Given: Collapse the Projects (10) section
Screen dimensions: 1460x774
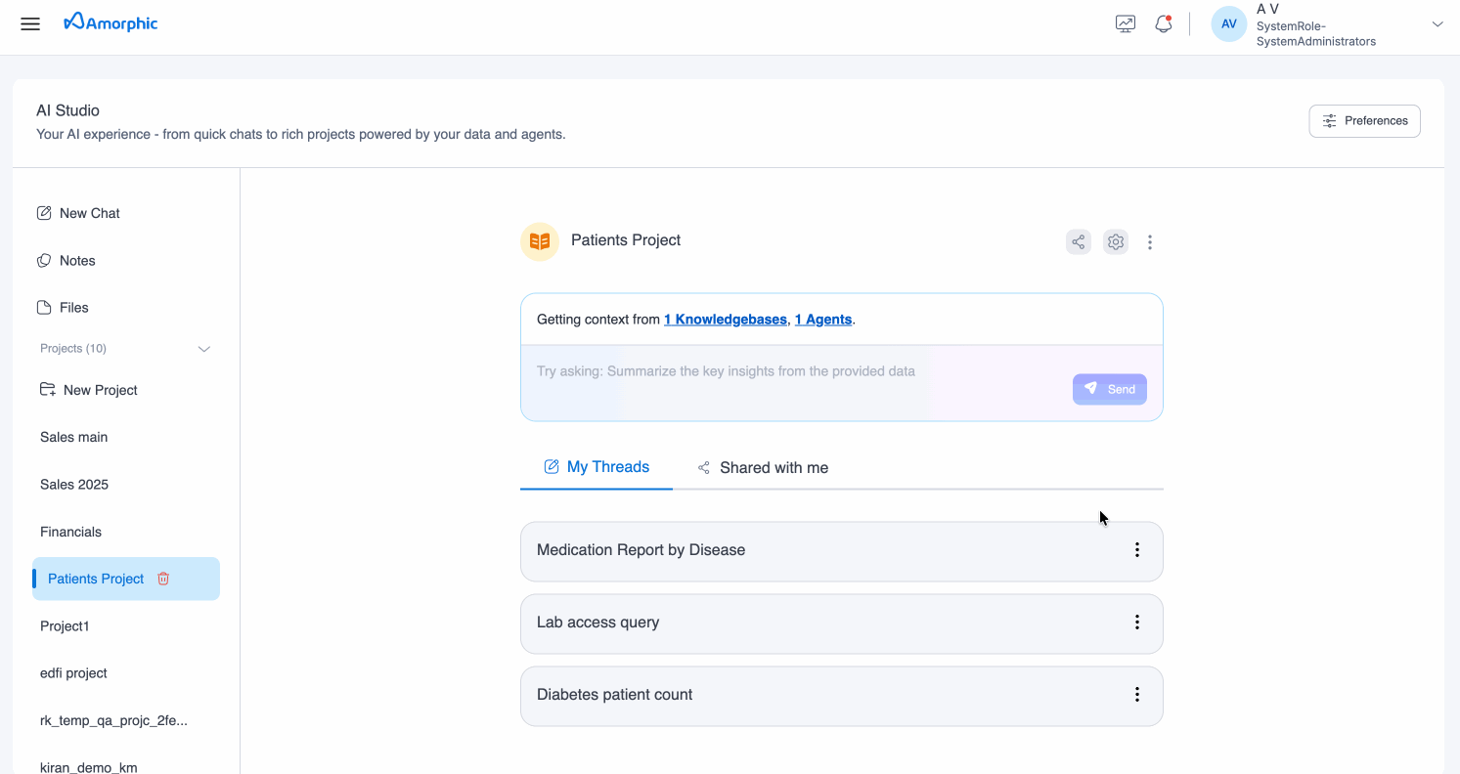Looking at the screenshot, I should [203, 349].
